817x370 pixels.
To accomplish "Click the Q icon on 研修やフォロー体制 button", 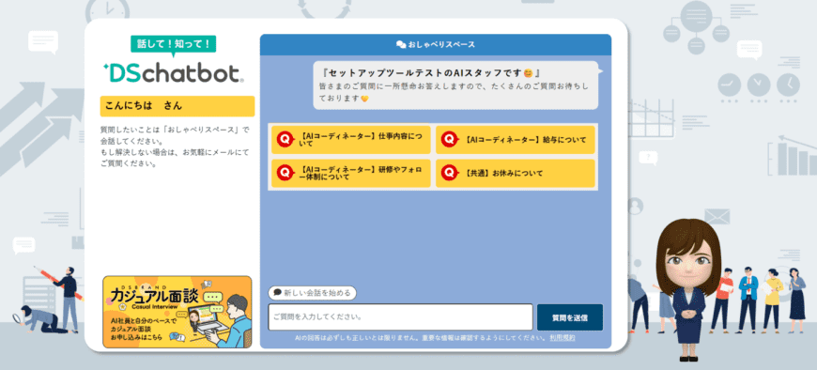I will [285, 173].
